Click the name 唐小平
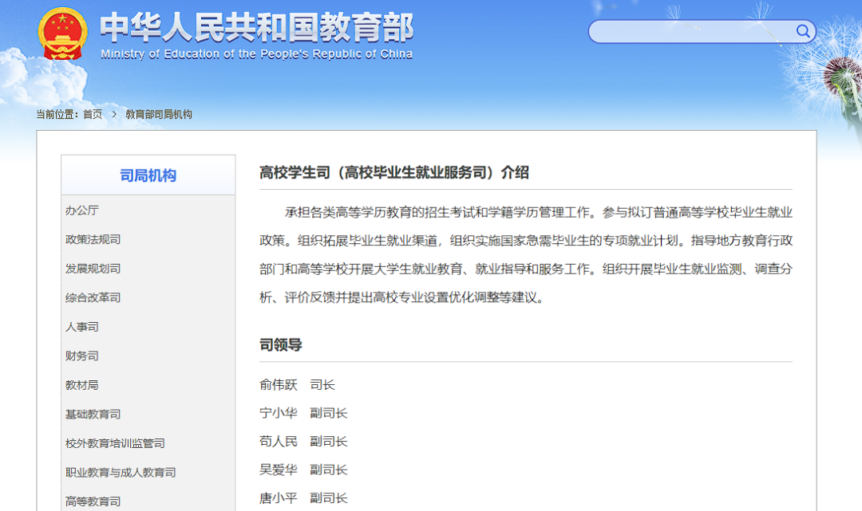 279,497
